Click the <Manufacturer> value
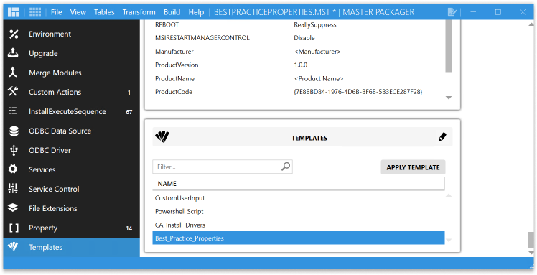This screenshot has height=275, width=537. coord(317,52)
